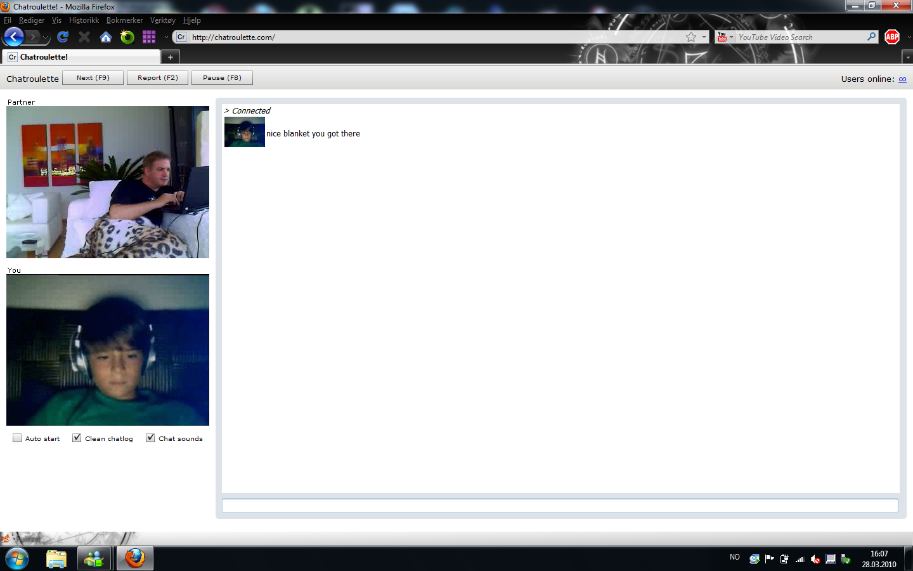This screenshot has width=913, height=571.
Task: Open the Vis menu
Action: coord(56,20)
